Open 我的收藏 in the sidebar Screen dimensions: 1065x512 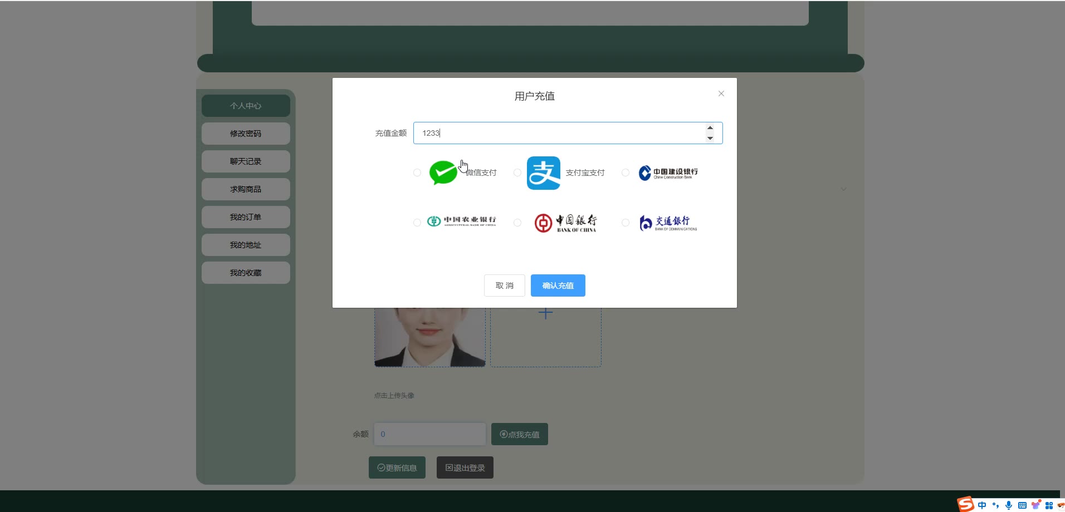[246, 273]
